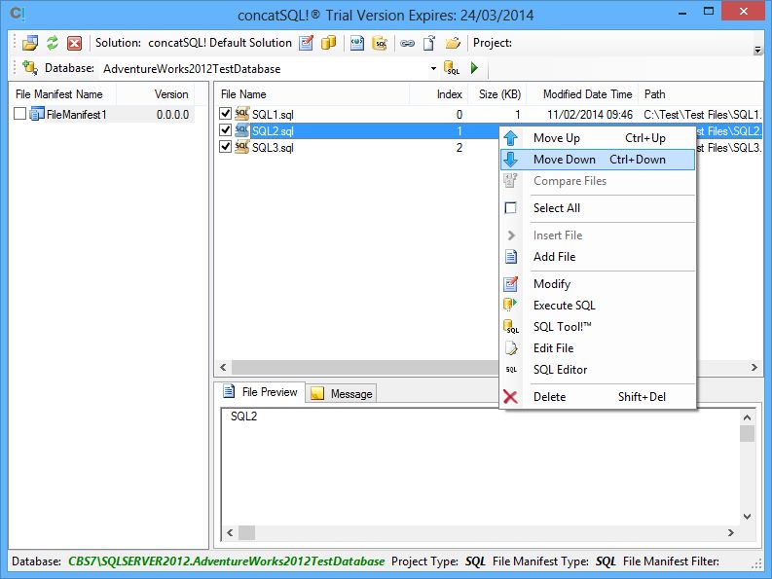Viewport: 772px width, 579px height.
Task: Choose Execute SQL from context menu
Action: tap(598, 306)
